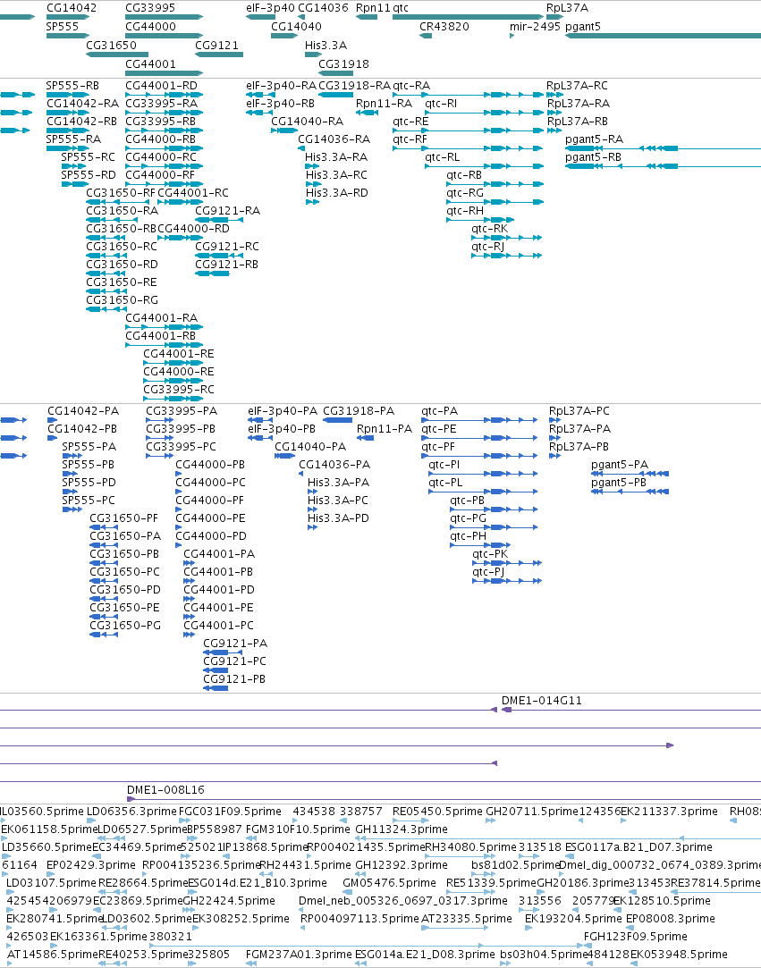The width and height of the screenshot is (761, 968).
Task: Click transcript CG33995-RC
Action: point(179,390)
